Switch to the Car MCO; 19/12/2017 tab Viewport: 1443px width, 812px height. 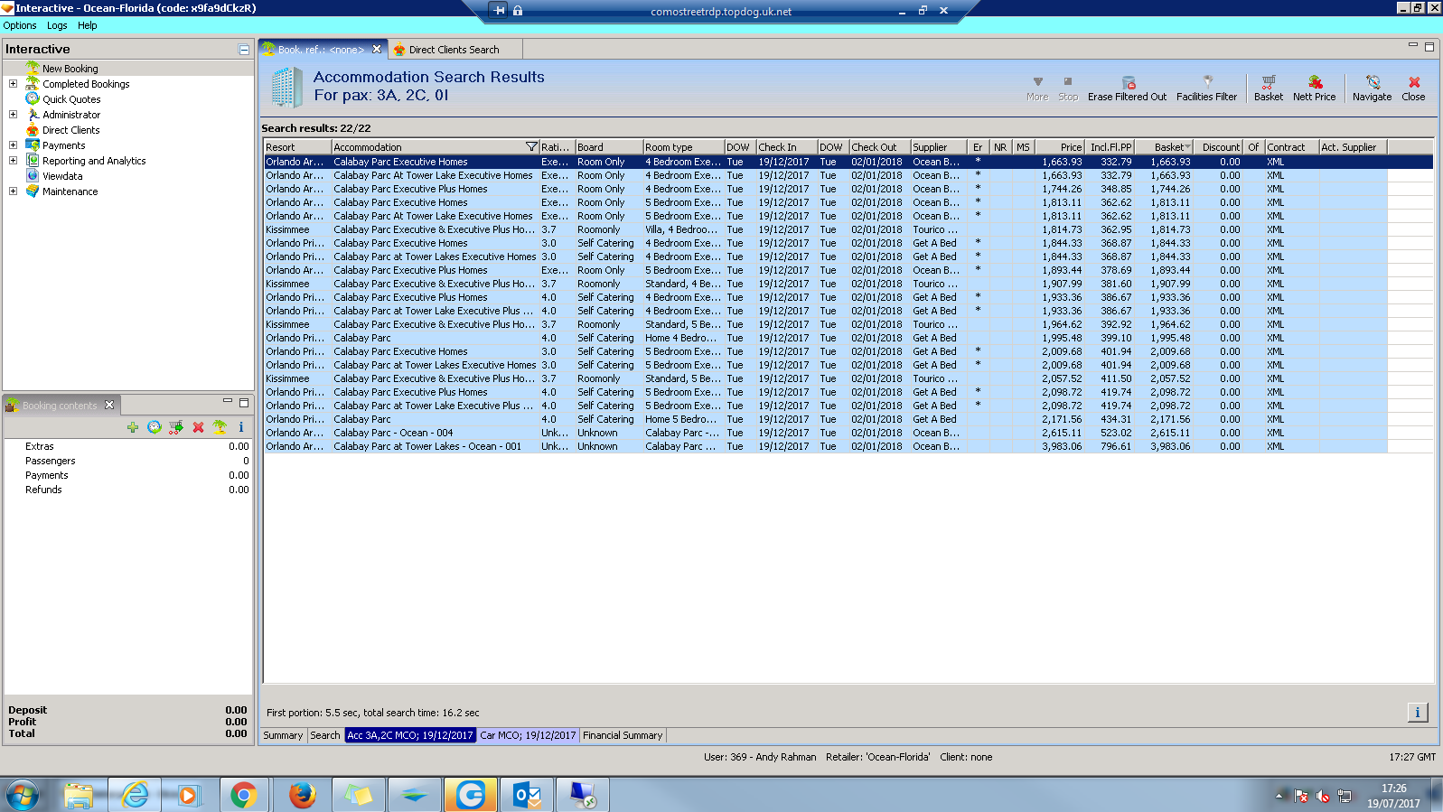(528, 735)
